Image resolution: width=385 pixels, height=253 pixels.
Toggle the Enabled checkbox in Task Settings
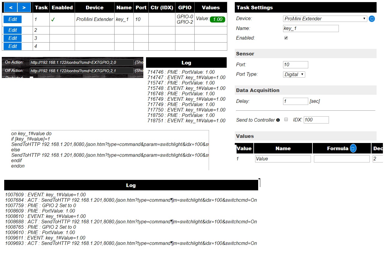pos(286,38)
